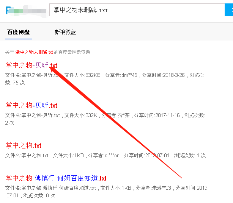Image resolution: width=233 pixels, height=203 pixels.
Task: Click description text with 分享者:dm**45
Action: pos(105,79)
